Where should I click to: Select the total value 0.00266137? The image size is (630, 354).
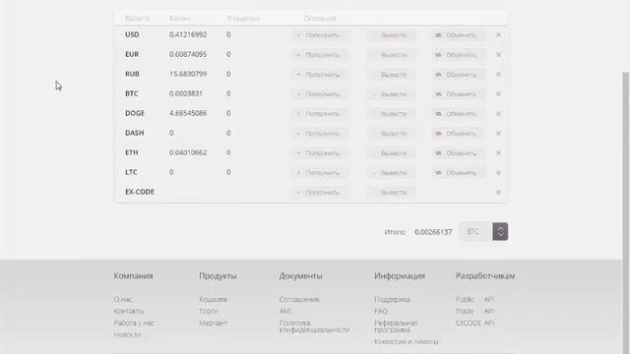(433, 232)
